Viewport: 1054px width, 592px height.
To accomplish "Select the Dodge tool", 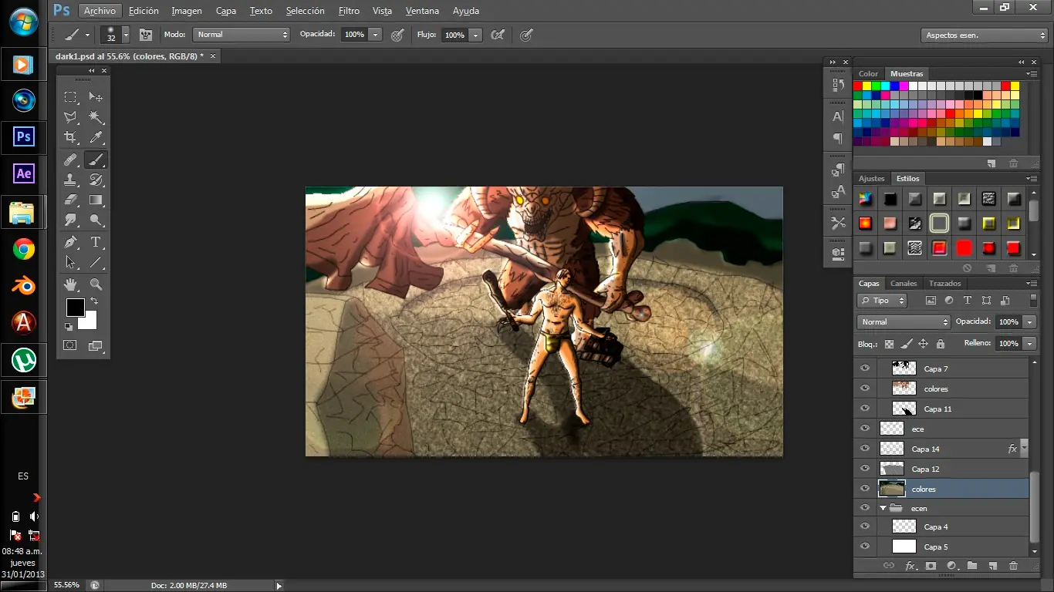I will (x=96, y=220).
